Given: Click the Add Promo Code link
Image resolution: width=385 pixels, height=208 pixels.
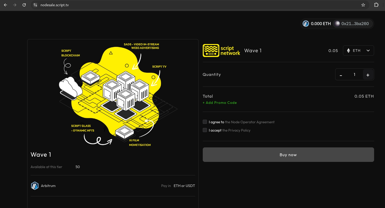Looking at the screenshot, I should click(x=220, y=103).
